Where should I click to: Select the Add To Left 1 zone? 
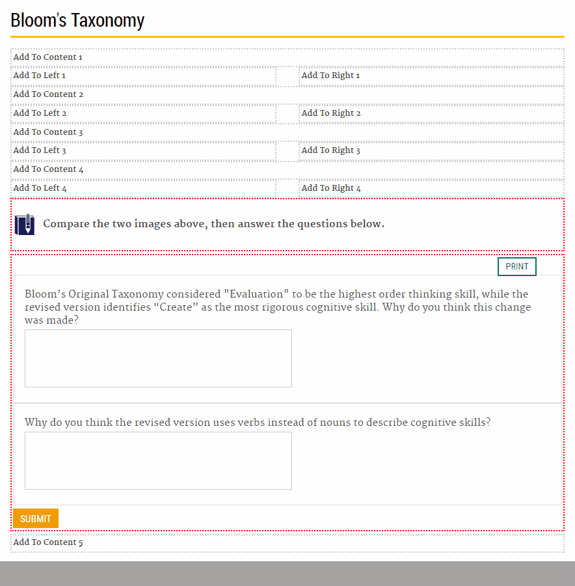click(143, 77)
